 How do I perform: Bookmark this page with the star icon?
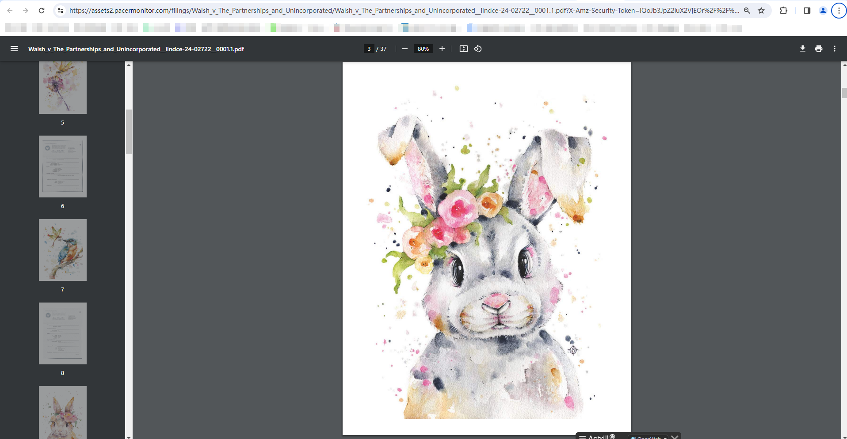pos(761,11)
